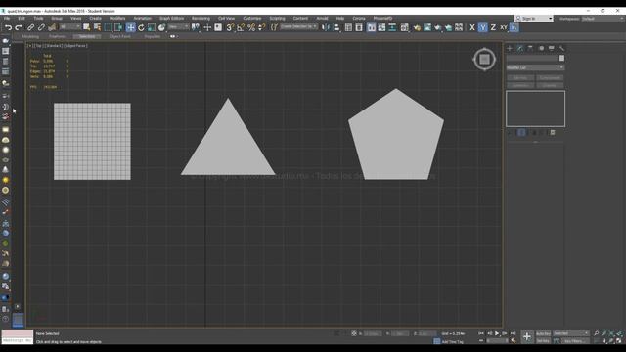Click the Bind to Space Warp icon

click(x=52, y=27)
